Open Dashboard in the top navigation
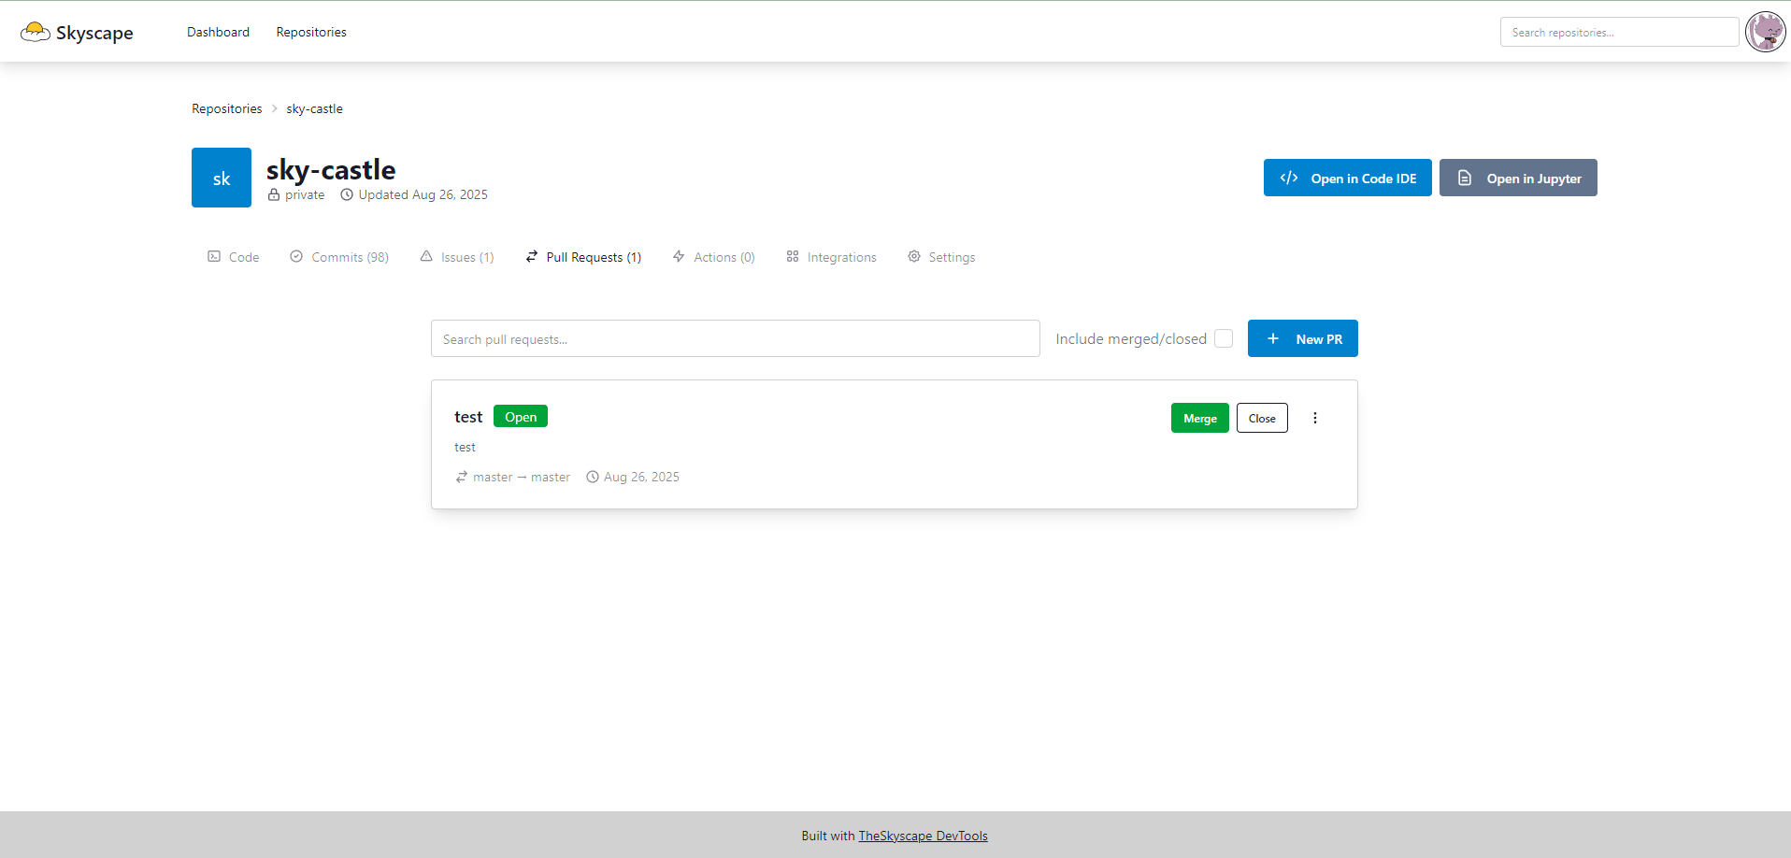This screenshot has height=858, width=1791. tap(218, 32)
